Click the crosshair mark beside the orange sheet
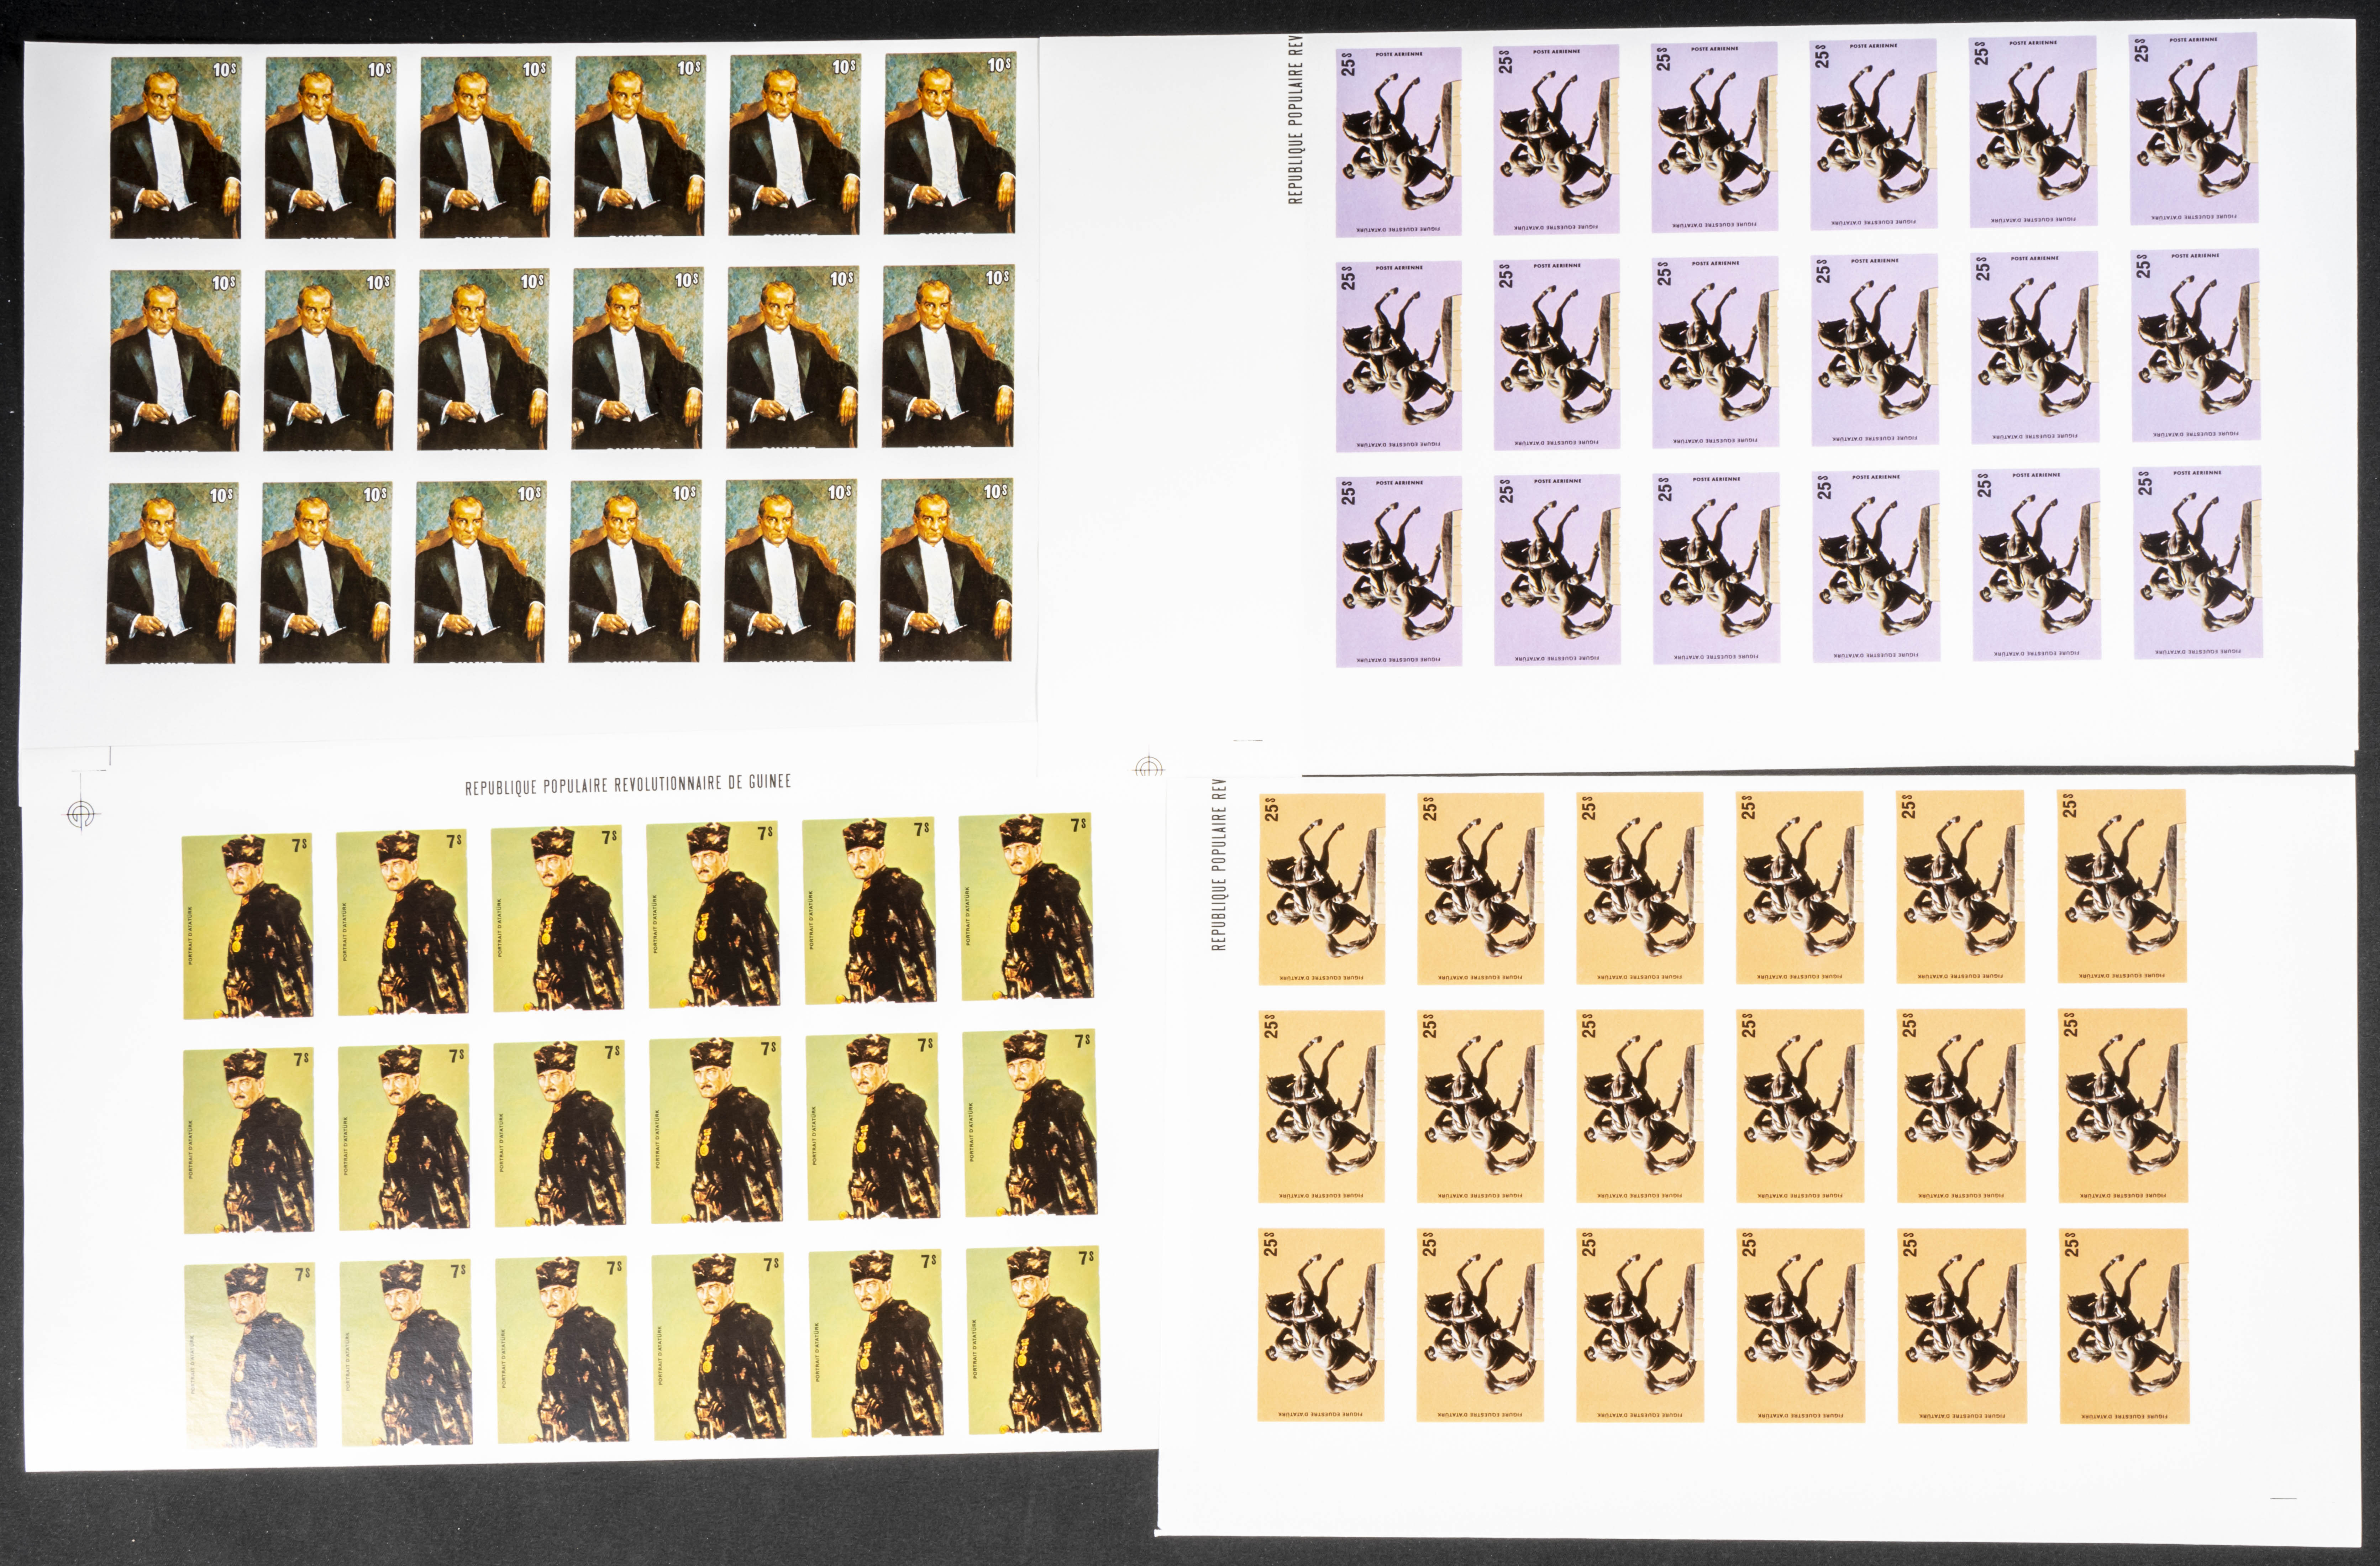The image size is (2380, 1566). (x=1149, y=768)
